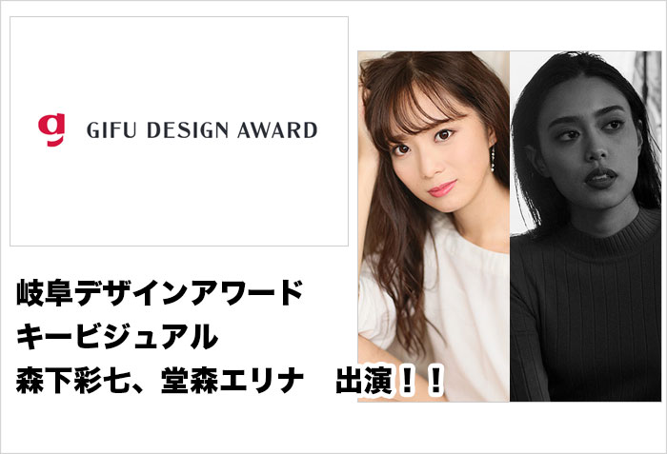This screenshot has height=454, width=667.
Task: Open the color portrait photo on the left
Action: tap(434, 227)
